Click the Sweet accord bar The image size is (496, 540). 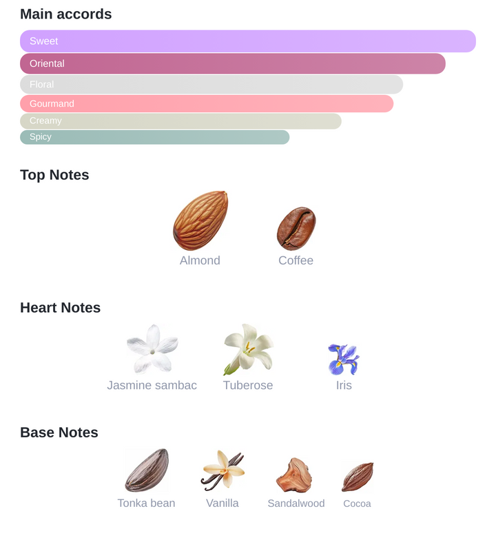(248, 41)
